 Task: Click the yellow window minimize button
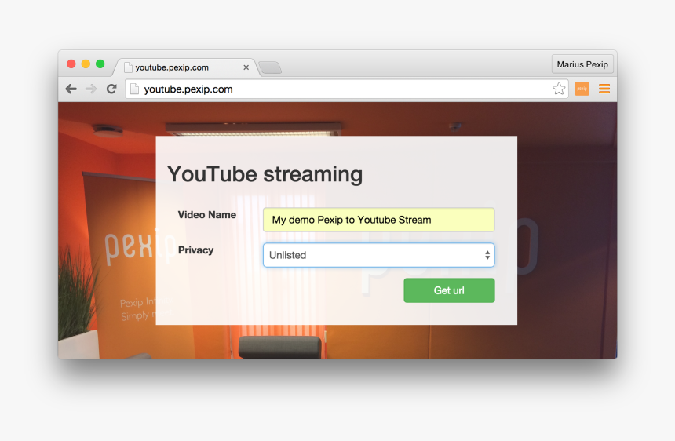tap(86, 64)
